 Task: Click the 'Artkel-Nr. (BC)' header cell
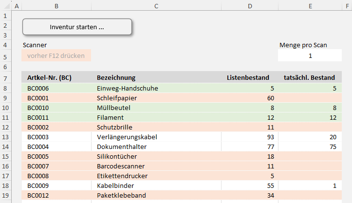tap(50, 78)
